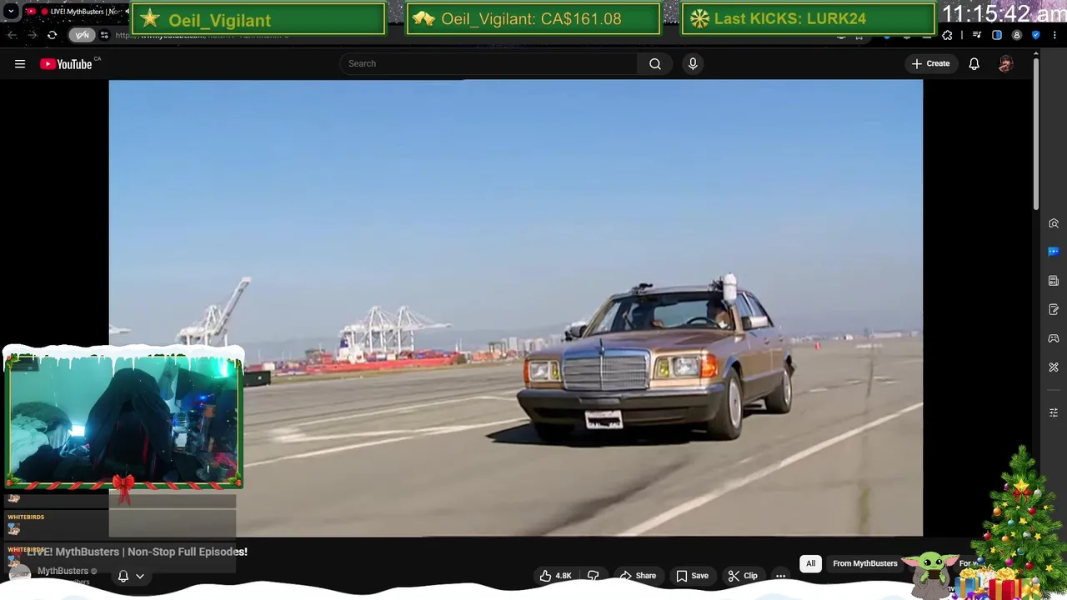Toggle the browser VPN badge
Viewport: 1067px width, 600px height.
click(82, 35)
